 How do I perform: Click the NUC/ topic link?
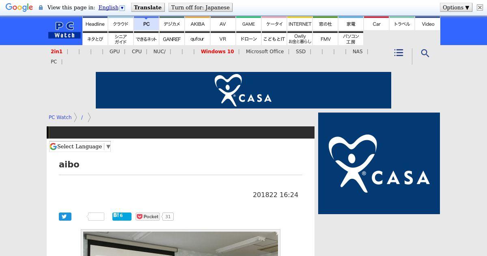click(159, 52)
